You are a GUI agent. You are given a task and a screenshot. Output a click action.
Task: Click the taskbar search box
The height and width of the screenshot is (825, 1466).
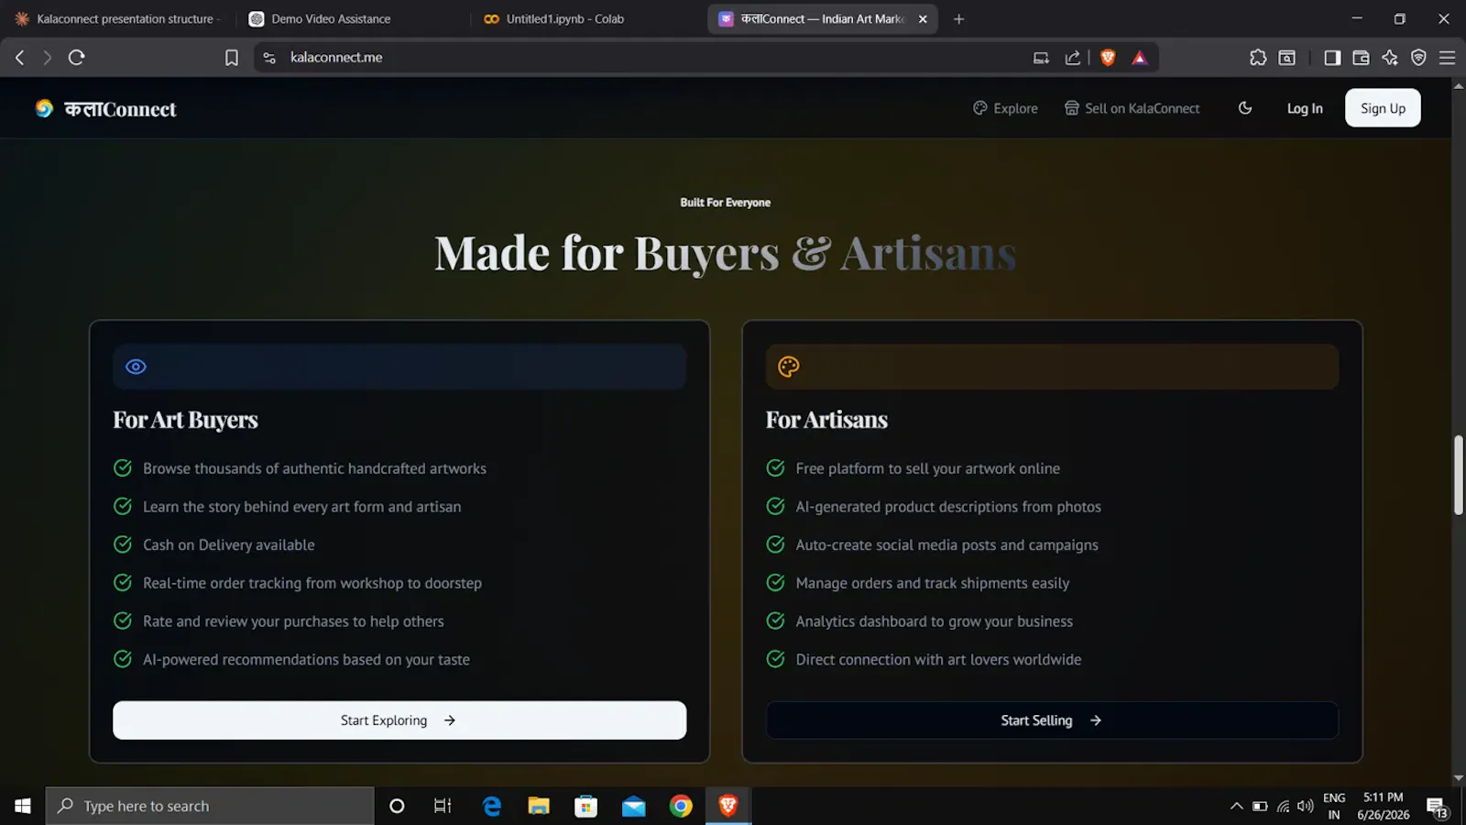click(x=210, y=806)
